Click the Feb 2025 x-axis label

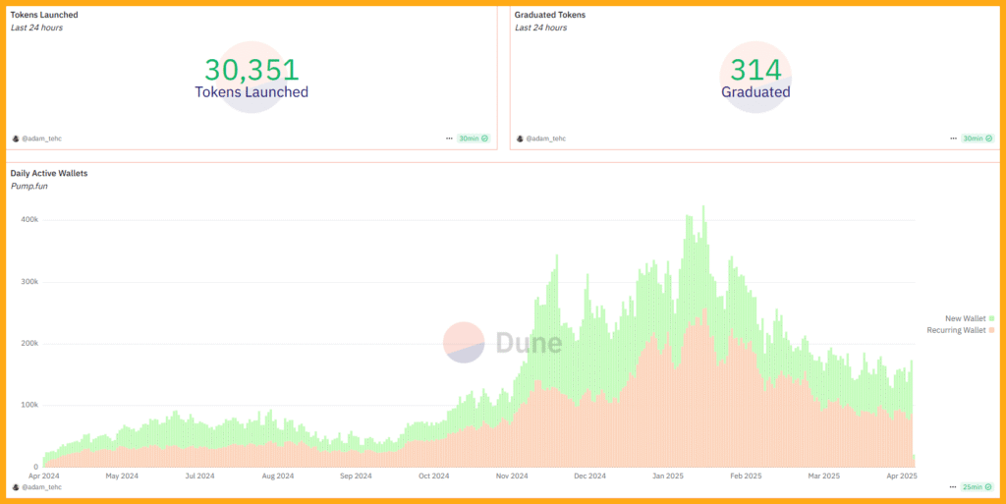click(746, 476)
